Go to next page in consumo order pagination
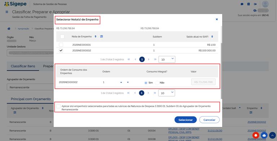 click(148, 93)
